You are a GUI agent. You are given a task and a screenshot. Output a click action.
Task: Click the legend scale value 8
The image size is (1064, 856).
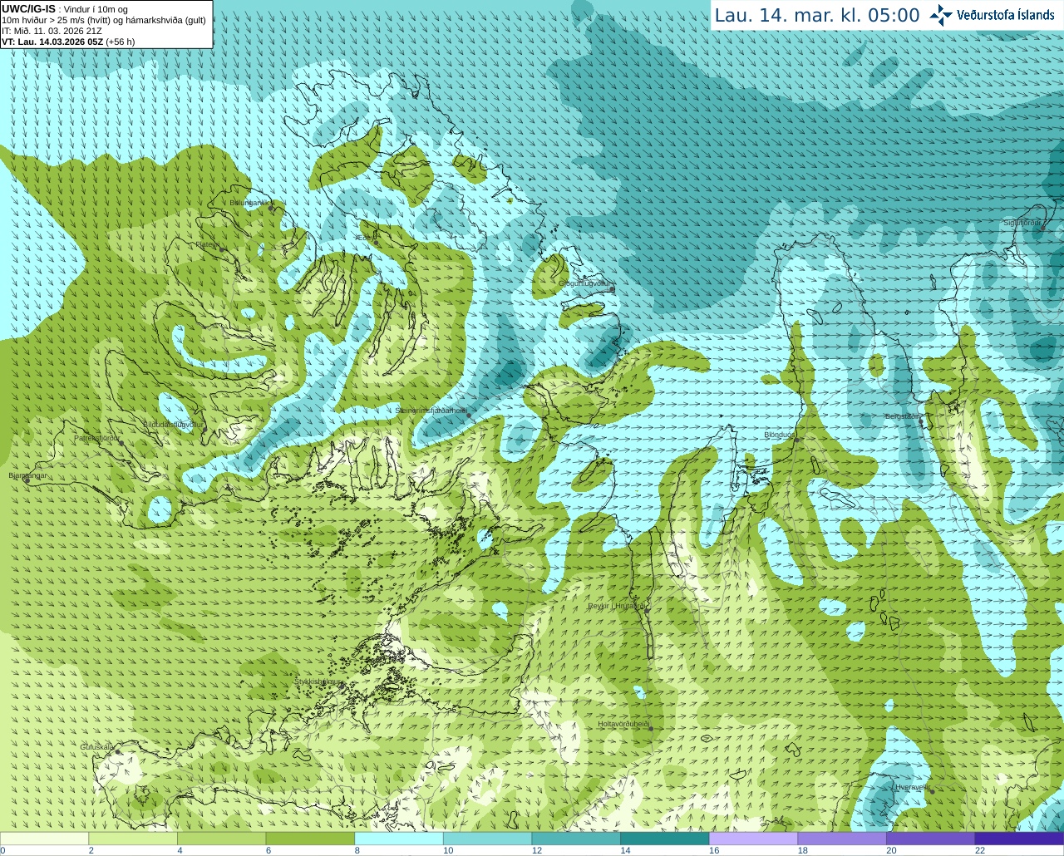357,850
